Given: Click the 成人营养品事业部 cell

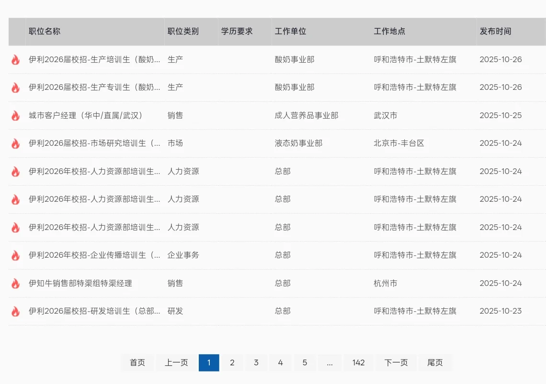Looking at the screenshot, I should 307,115.
